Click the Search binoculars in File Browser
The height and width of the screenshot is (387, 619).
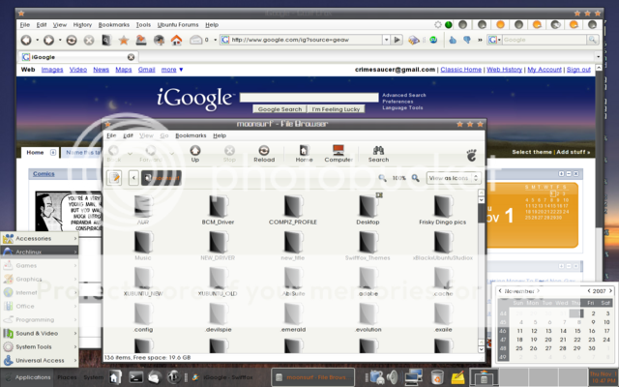[x=378, y=154]
